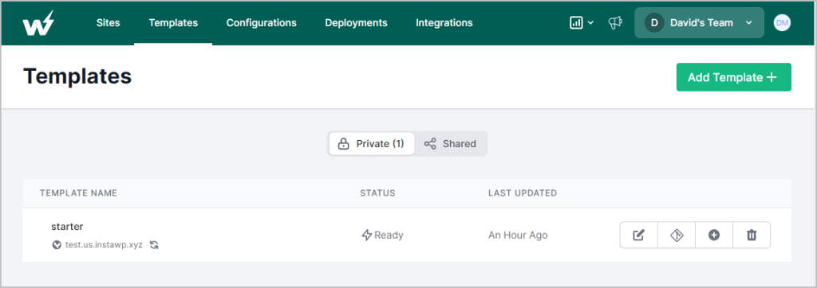
Task: Click the WordPress globe icon beside test.us.instawp.xyz
Action: [57, 244]
